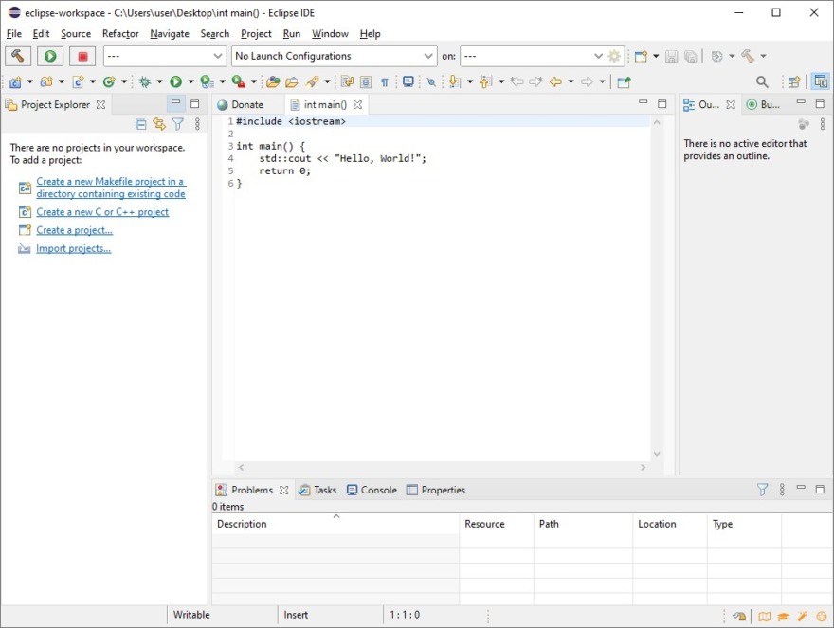
Task: Click the red Terminate icon
Action: (x=82, y=56)
